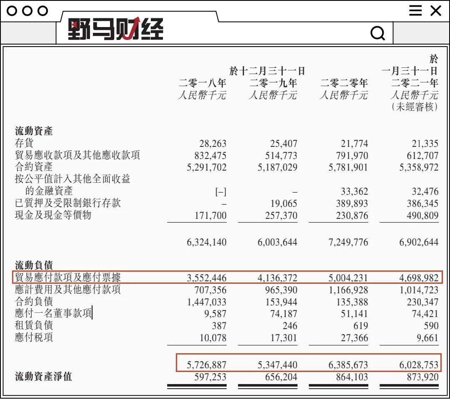This screenshot has width=450, height=399.
Task: Click the X icon in the top right
Action: pyautogui.click(x=435, y=11)
